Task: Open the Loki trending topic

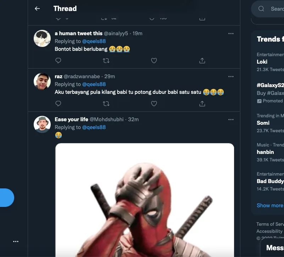Action: (262, 62)
